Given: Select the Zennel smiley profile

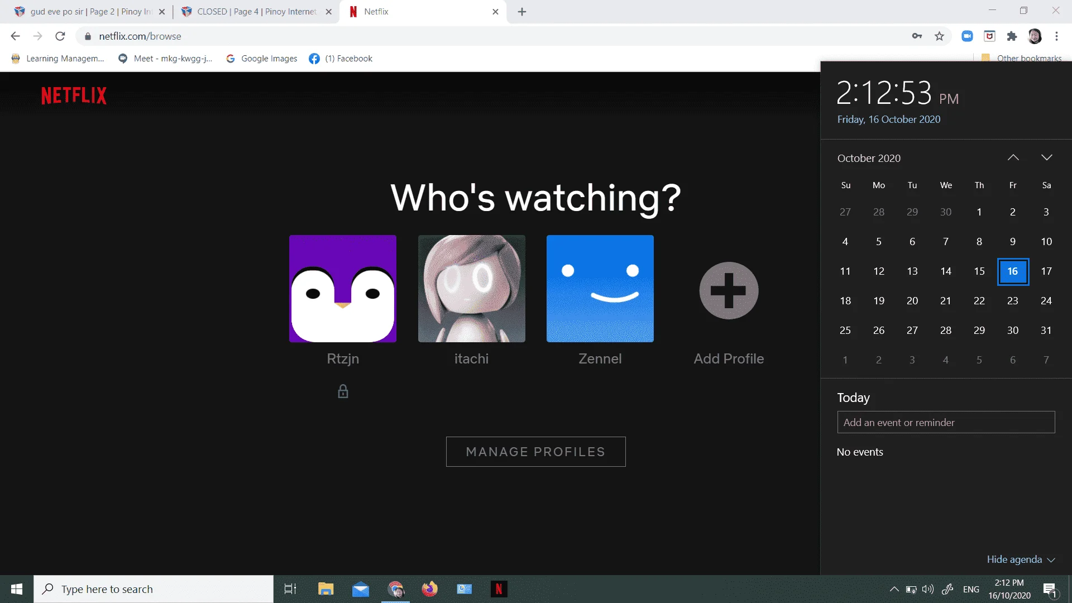Looking at the screenshot, I should click(x=600, y=289).
